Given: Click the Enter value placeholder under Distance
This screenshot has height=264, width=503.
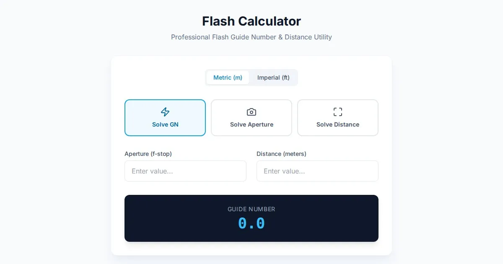Looking at the screenshot, I should tap(284, 171).
